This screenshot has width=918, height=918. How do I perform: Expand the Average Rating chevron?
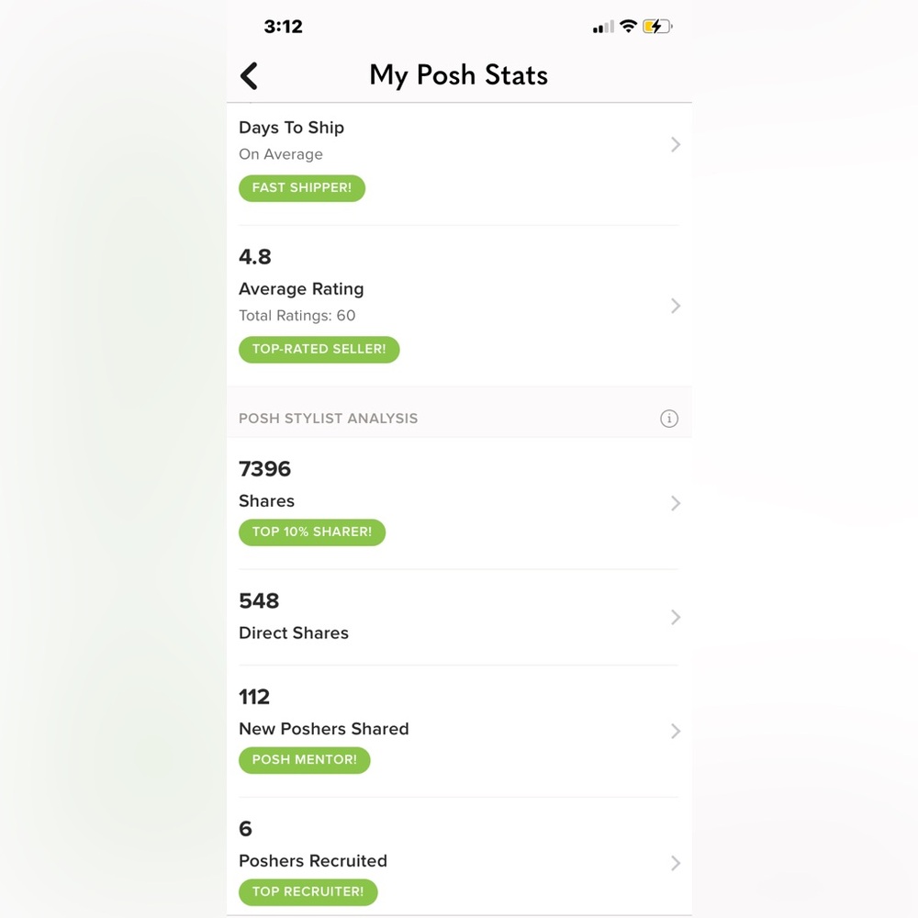676,306
